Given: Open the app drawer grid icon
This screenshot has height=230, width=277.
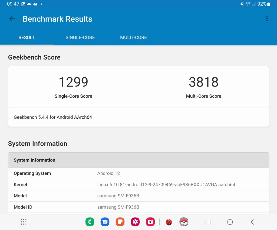Looking at the screenshot, I should tap(24, 222).
